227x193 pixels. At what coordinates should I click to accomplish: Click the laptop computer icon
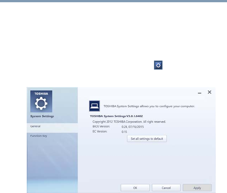tap(94, 106)
